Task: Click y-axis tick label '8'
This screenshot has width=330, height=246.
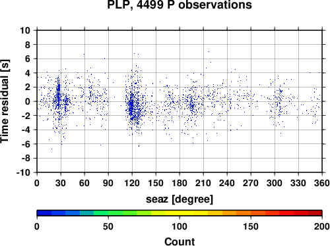Action: [27, 45]
